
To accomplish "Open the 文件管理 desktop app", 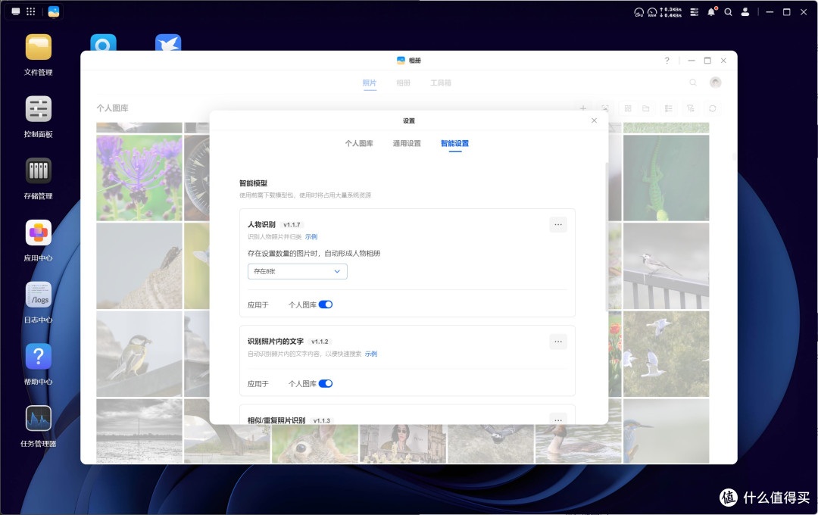I will tap(38, 48).
